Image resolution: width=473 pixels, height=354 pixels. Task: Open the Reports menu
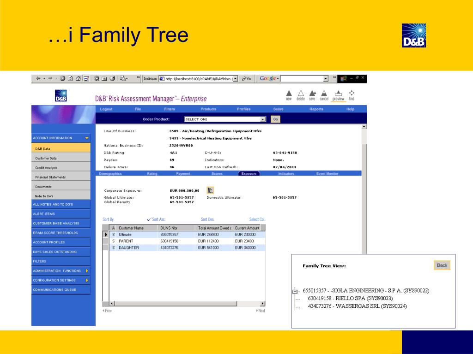316,109
